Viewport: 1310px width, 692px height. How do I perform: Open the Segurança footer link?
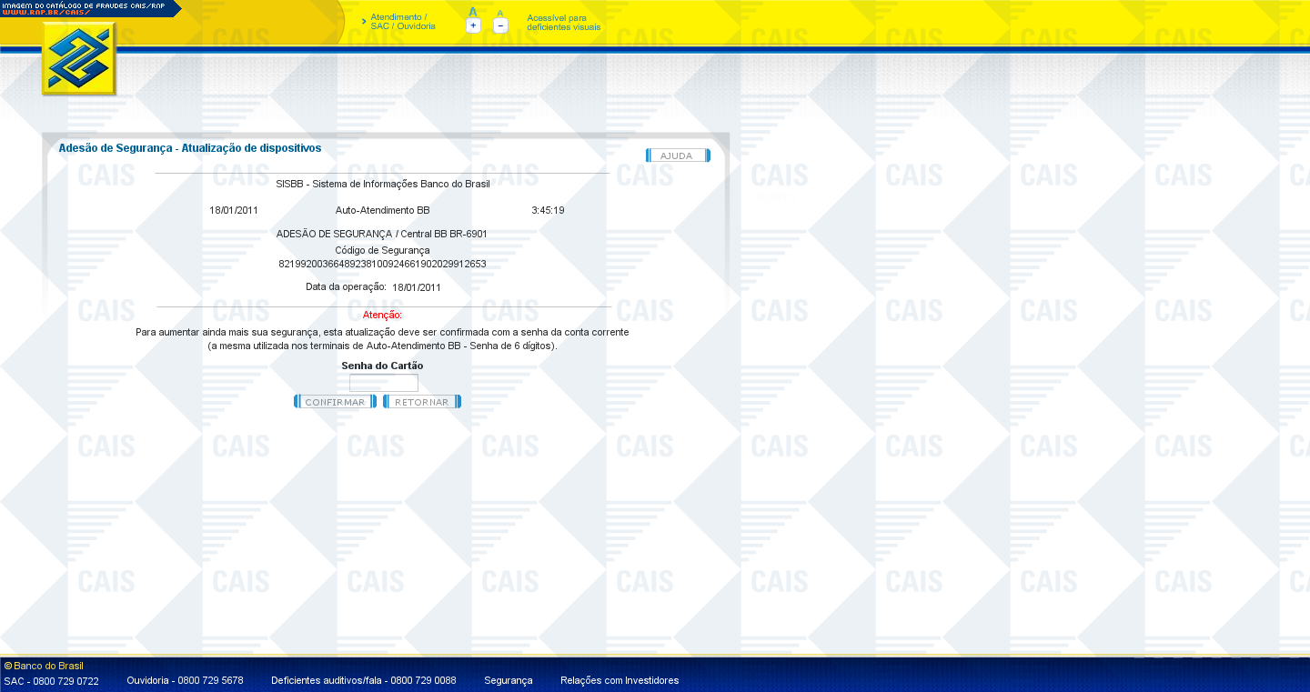coord(508,680)
